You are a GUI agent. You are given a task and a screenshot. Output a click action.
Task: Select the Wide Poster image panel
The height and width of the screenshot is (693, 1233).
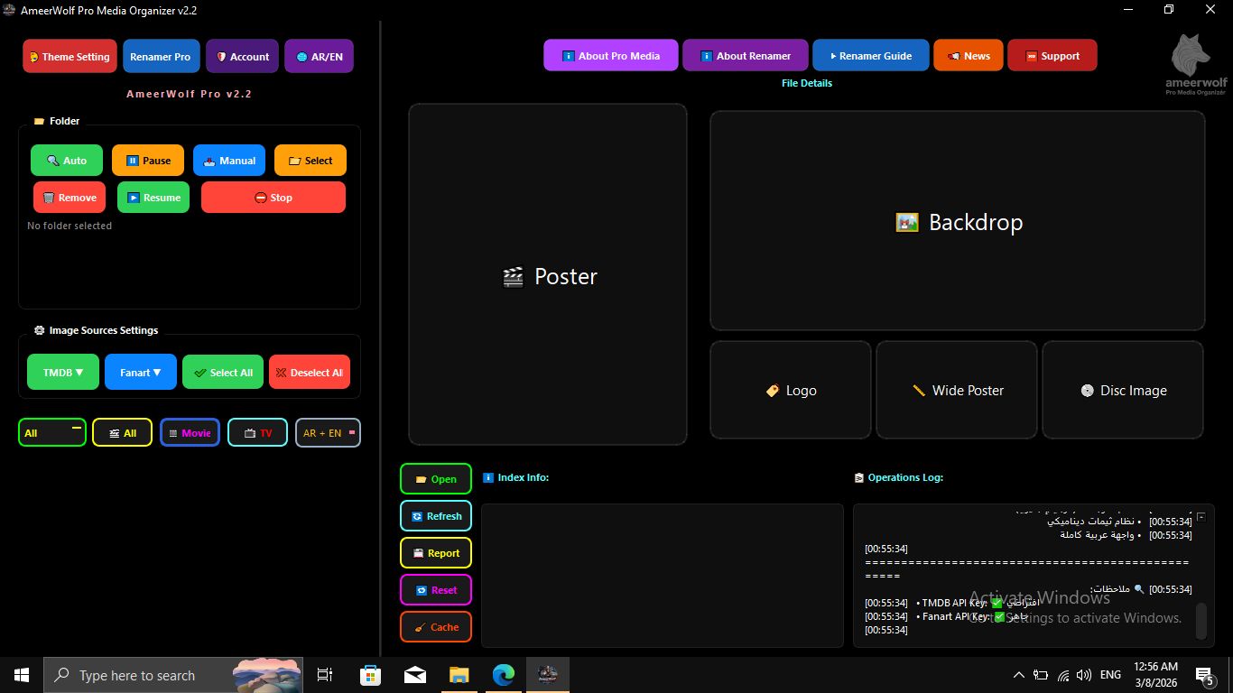(x=957, y=390)
